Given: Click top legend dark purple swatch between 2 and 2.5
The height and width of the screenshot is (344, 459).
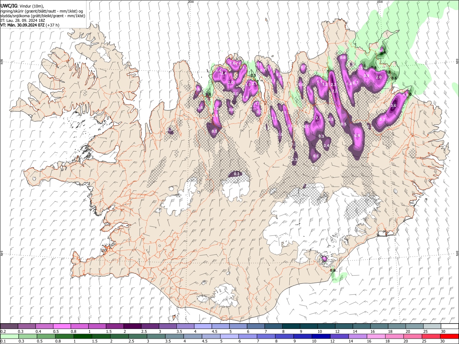Looking at the screenshot, I should (132, 326).
